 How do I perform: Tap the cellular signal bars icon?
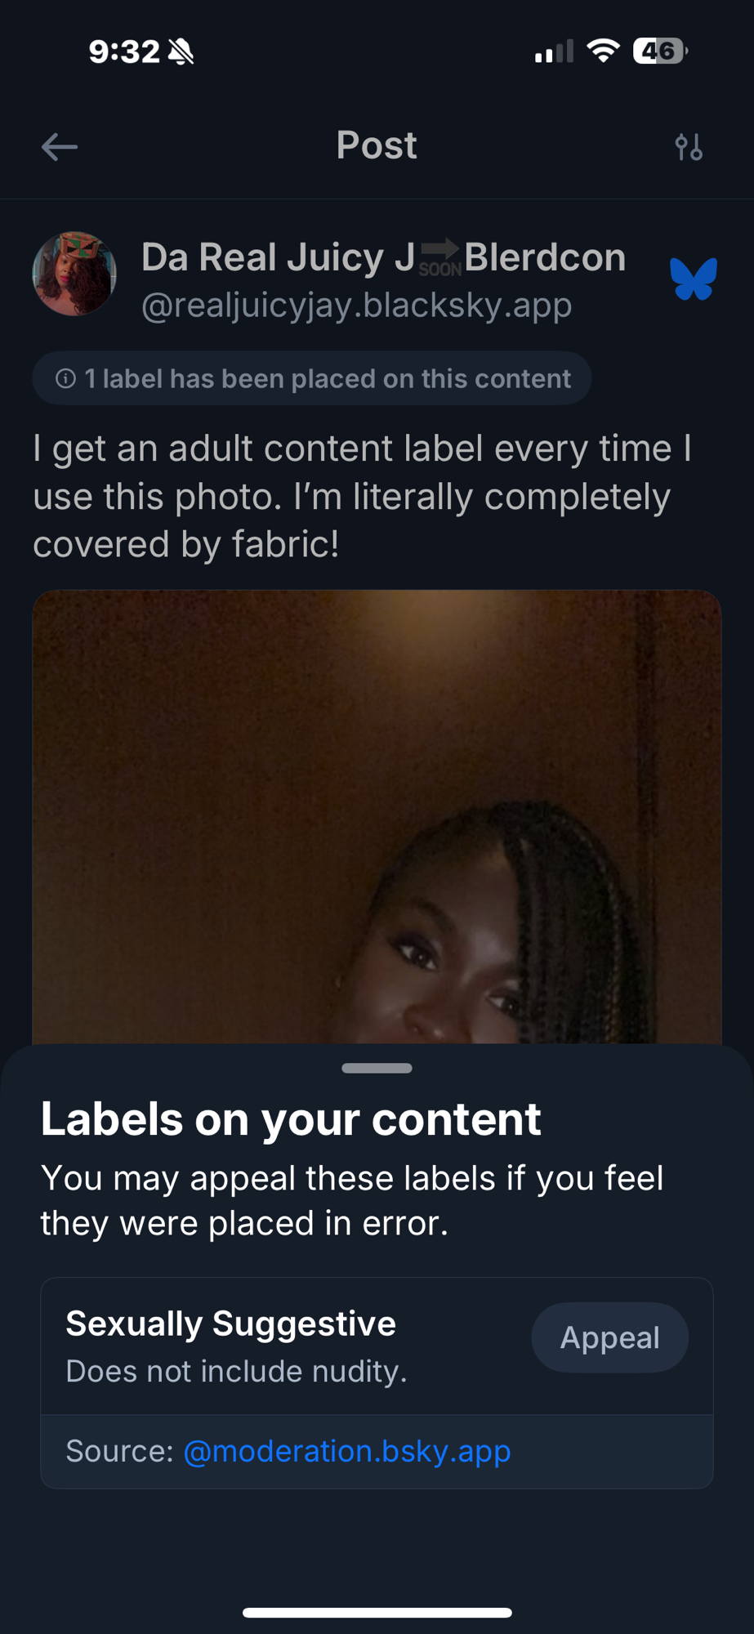[x=554, y=52]
